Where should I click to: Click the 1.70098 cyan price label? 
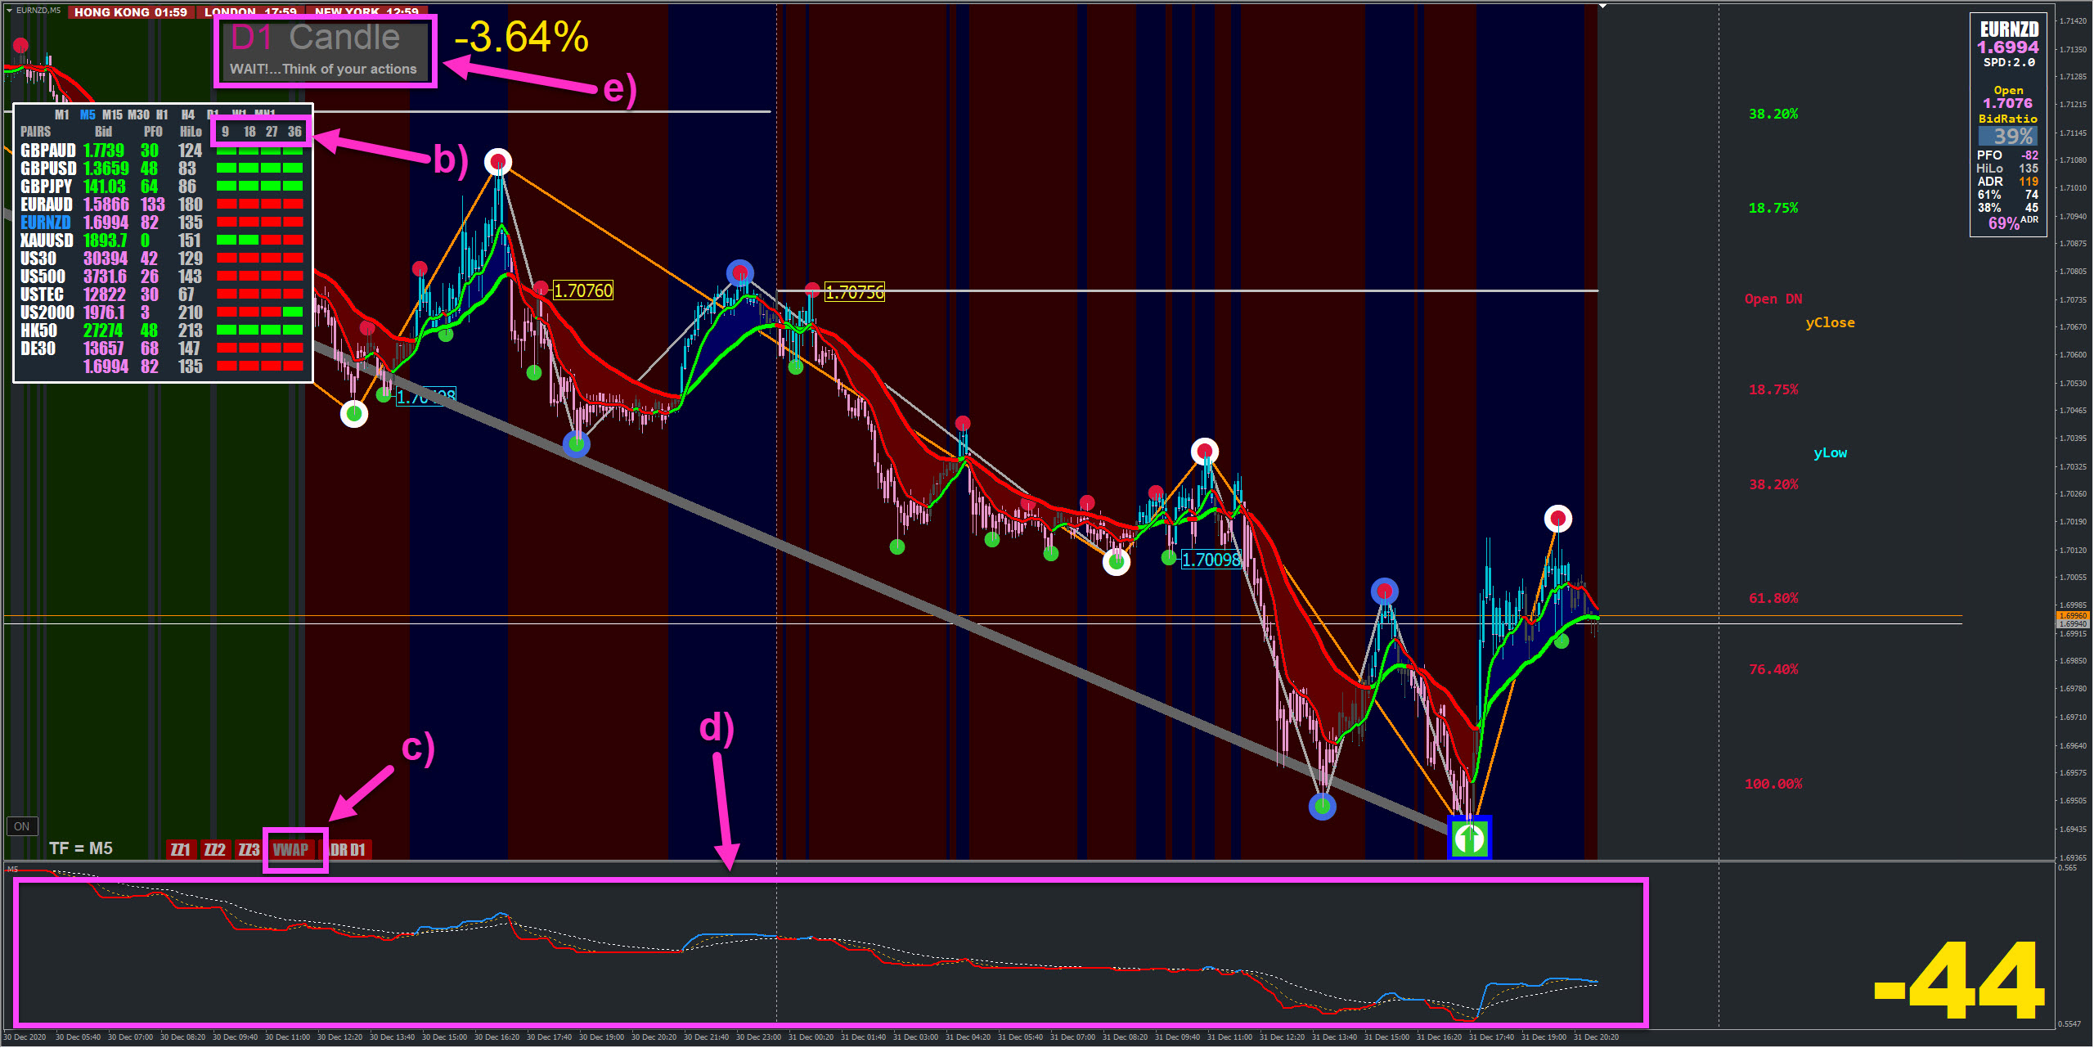1211,560
